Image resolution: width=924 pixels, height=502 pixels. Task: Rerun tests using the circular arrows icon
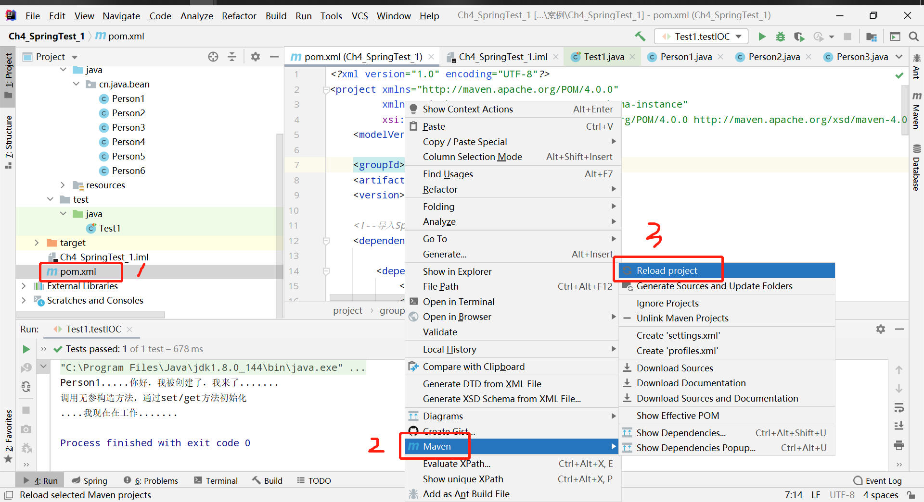pyautogui.click(x=26, y=387)
